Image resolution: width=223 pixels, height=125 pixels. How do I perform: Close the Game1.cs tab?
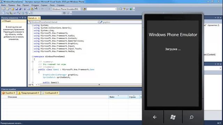pos(39,18)
